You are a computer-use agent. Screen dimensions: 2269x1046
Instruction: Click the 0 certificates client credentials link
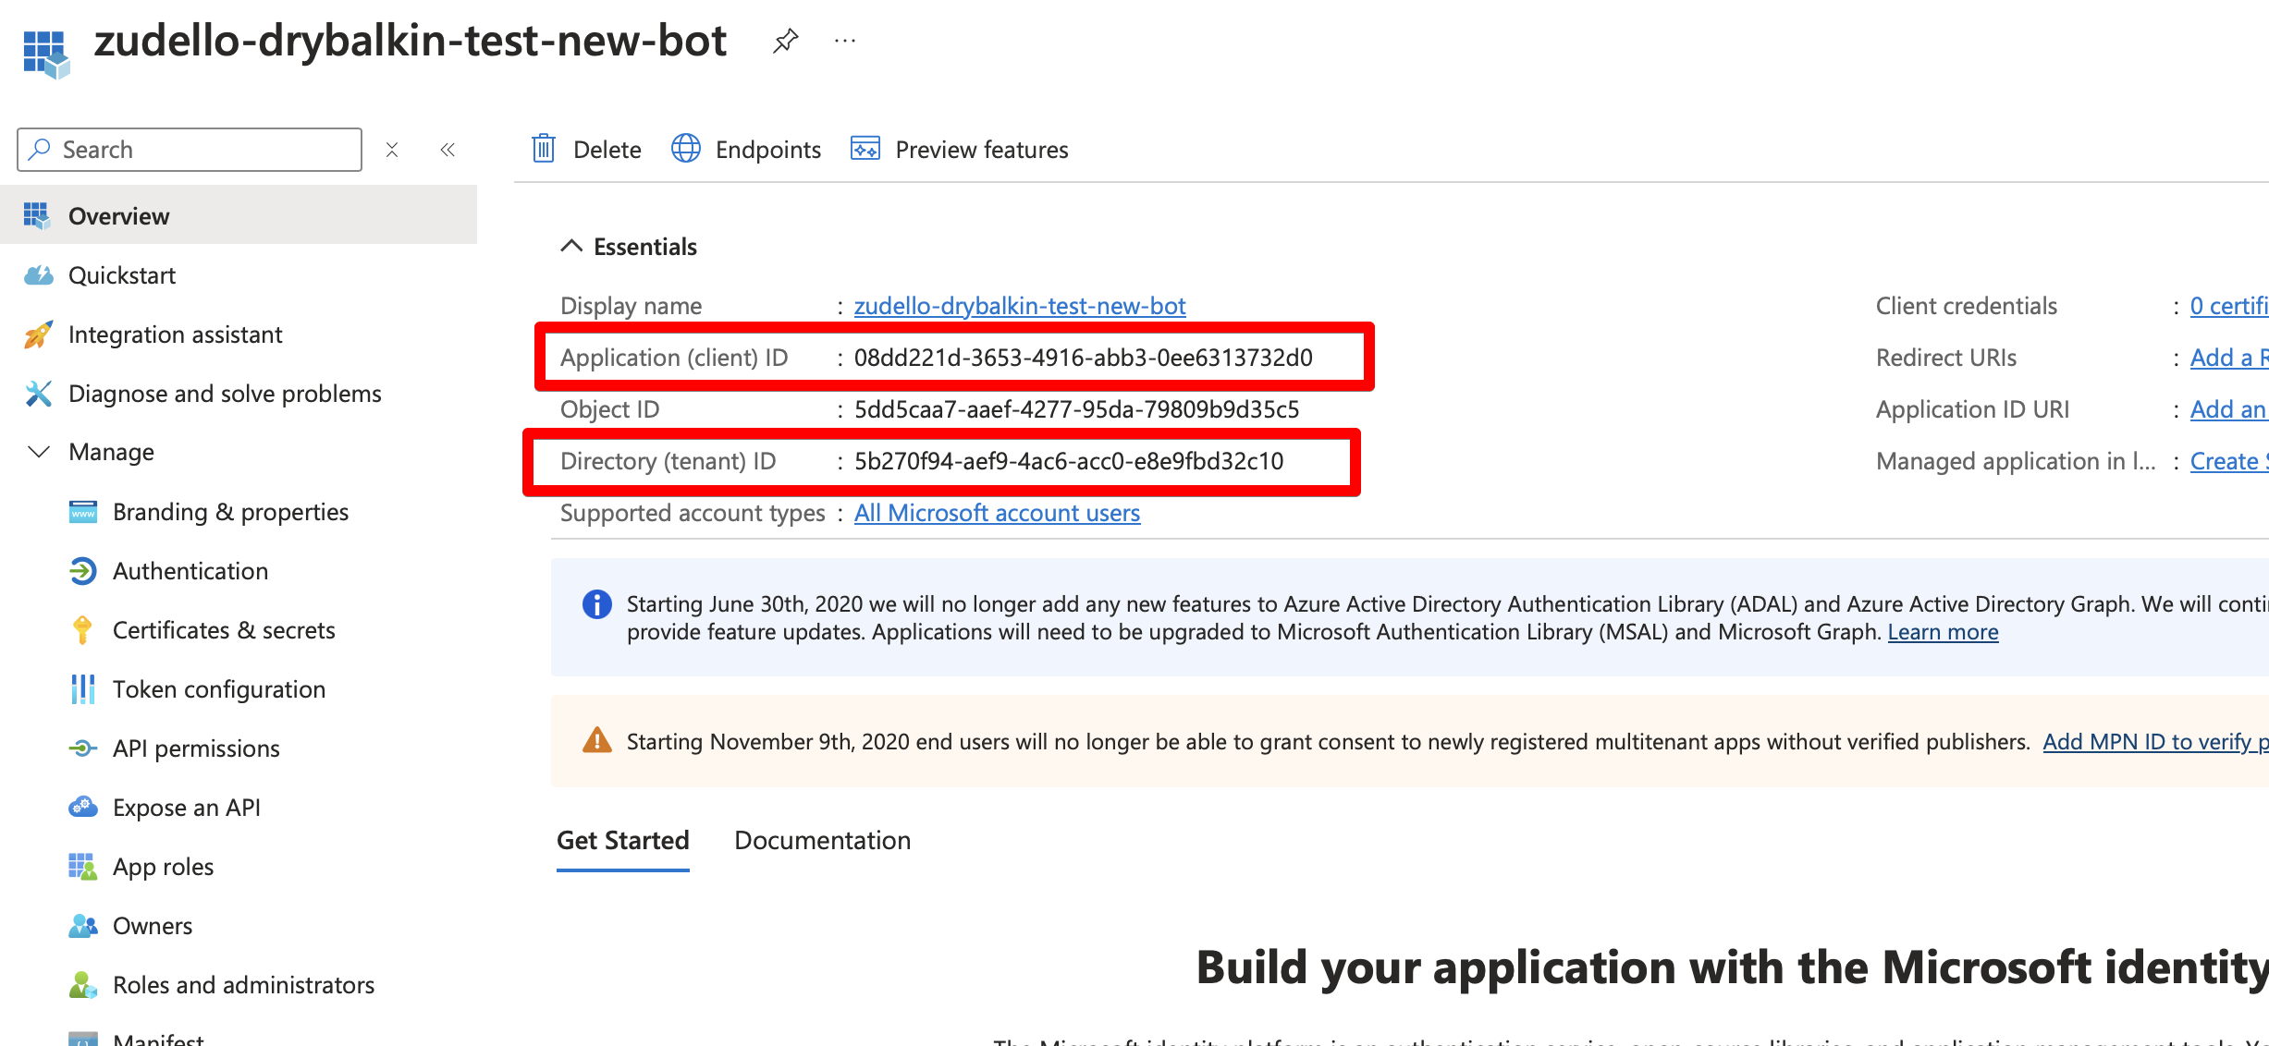pyautogui.click(x=2229, y=306)
